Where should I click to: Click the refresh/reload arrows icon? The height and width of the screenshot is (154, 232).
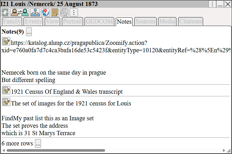tap(5, 12)
